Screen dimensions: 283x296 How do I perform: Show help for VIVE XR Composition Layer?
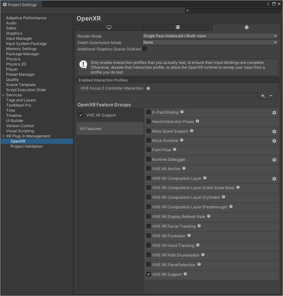pos(205,178)
